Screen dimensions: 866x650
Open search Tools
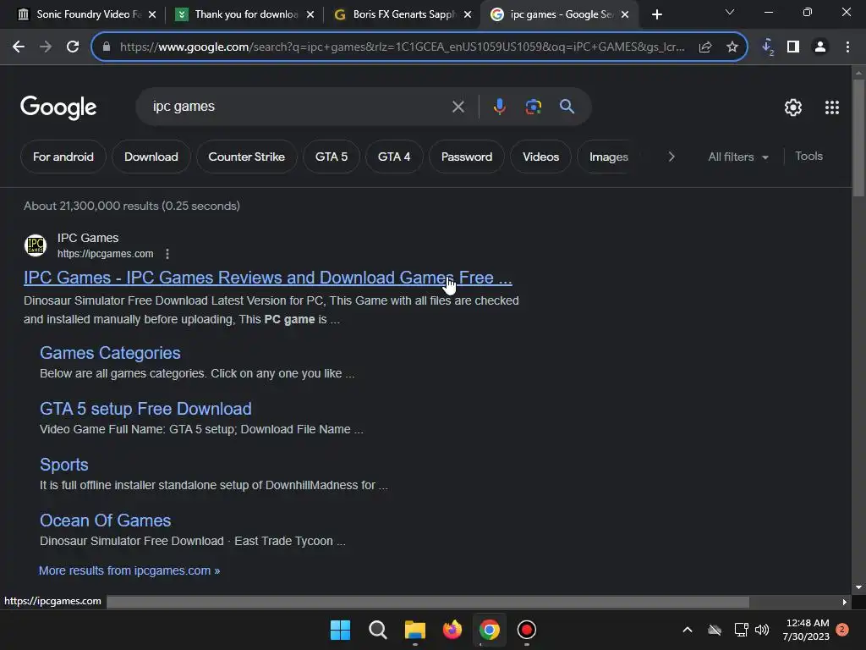click(x=808, y=157)
